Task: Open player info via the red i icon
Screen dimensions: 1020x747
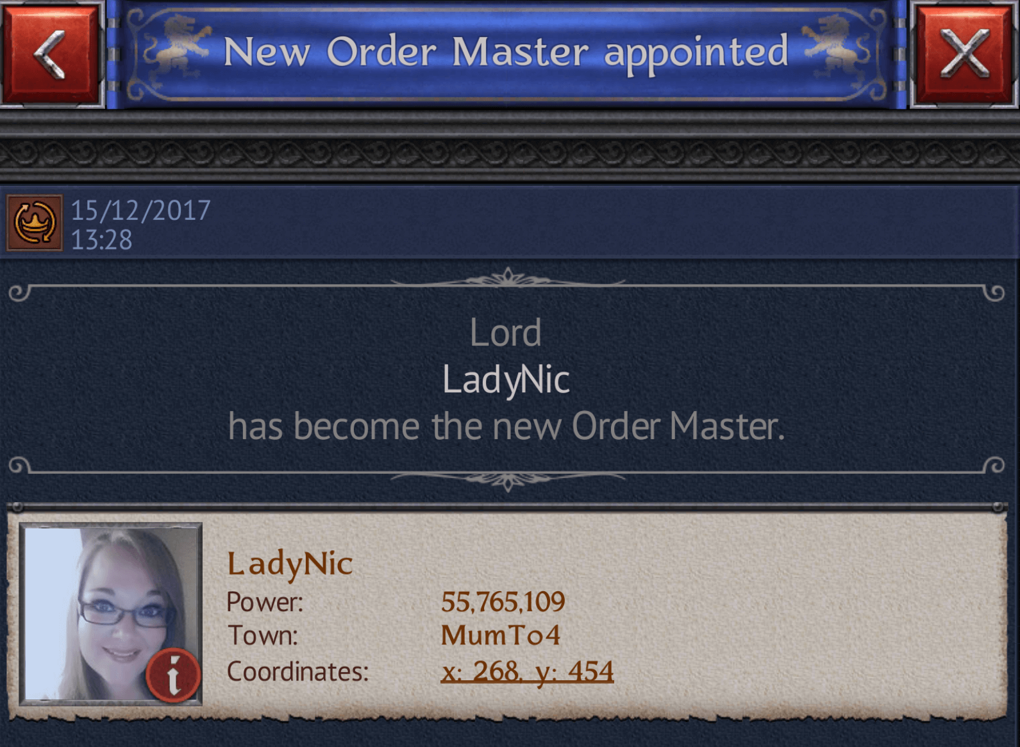Action: (x=173, y=675)
